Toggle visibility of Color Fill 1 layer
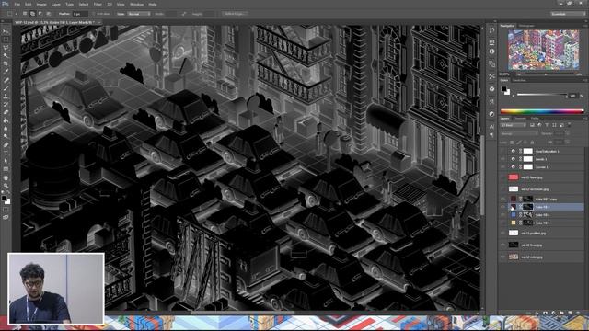 pos(503,223)
